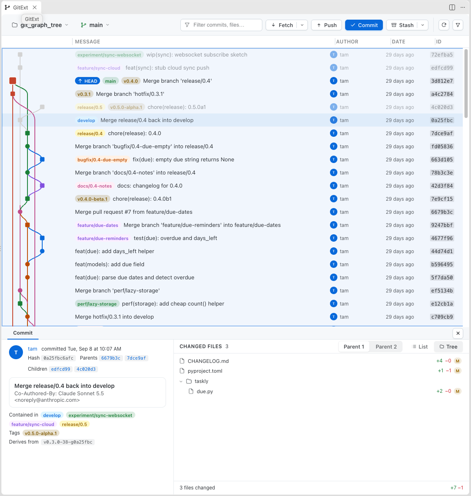Select the develop branch chip in Contained in

pos(52,415)
